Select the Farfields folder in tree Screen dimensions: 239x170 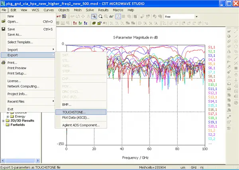pyautogui.click(x=18, y=125)
